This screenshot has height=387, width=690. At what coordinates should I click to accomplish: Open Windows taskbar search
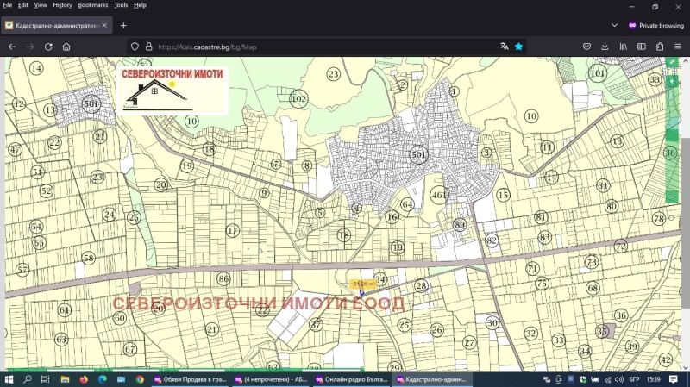(28, 379)
